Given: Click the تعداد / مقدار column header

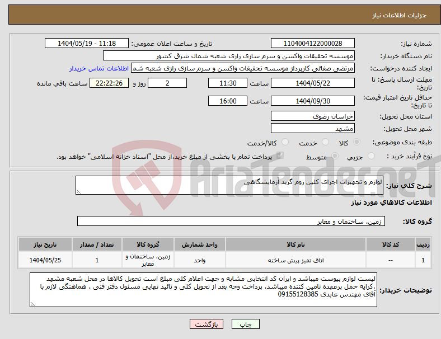Looking at the screenshot, I should coord(97,244).
